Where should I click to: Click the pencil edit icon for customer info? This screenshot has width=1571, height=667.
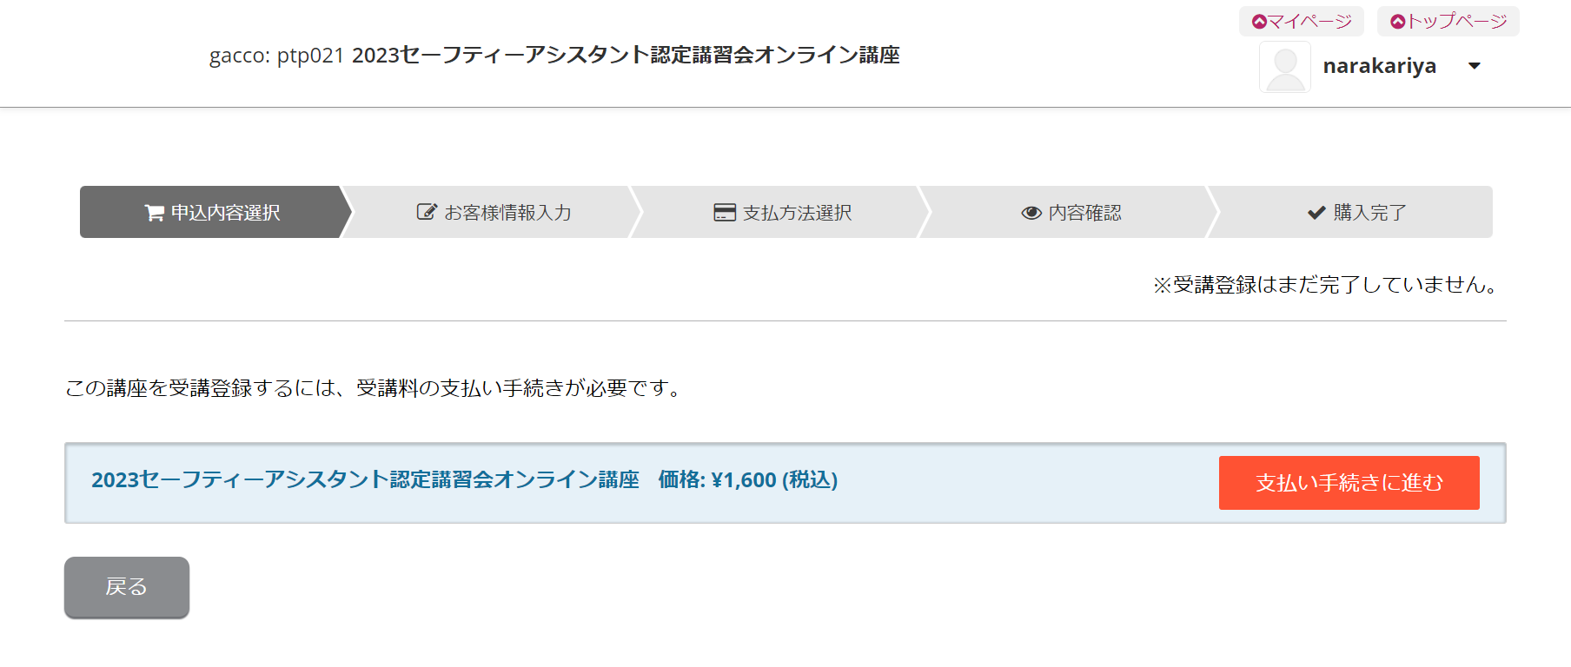click(426, 212)
